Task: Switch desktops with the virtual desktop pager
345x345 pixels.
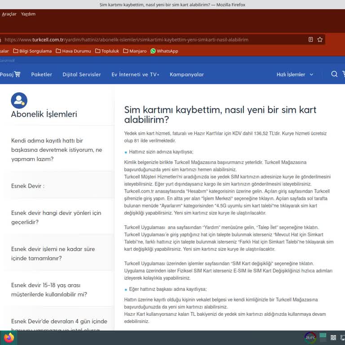Action: [x=323, y=337]
